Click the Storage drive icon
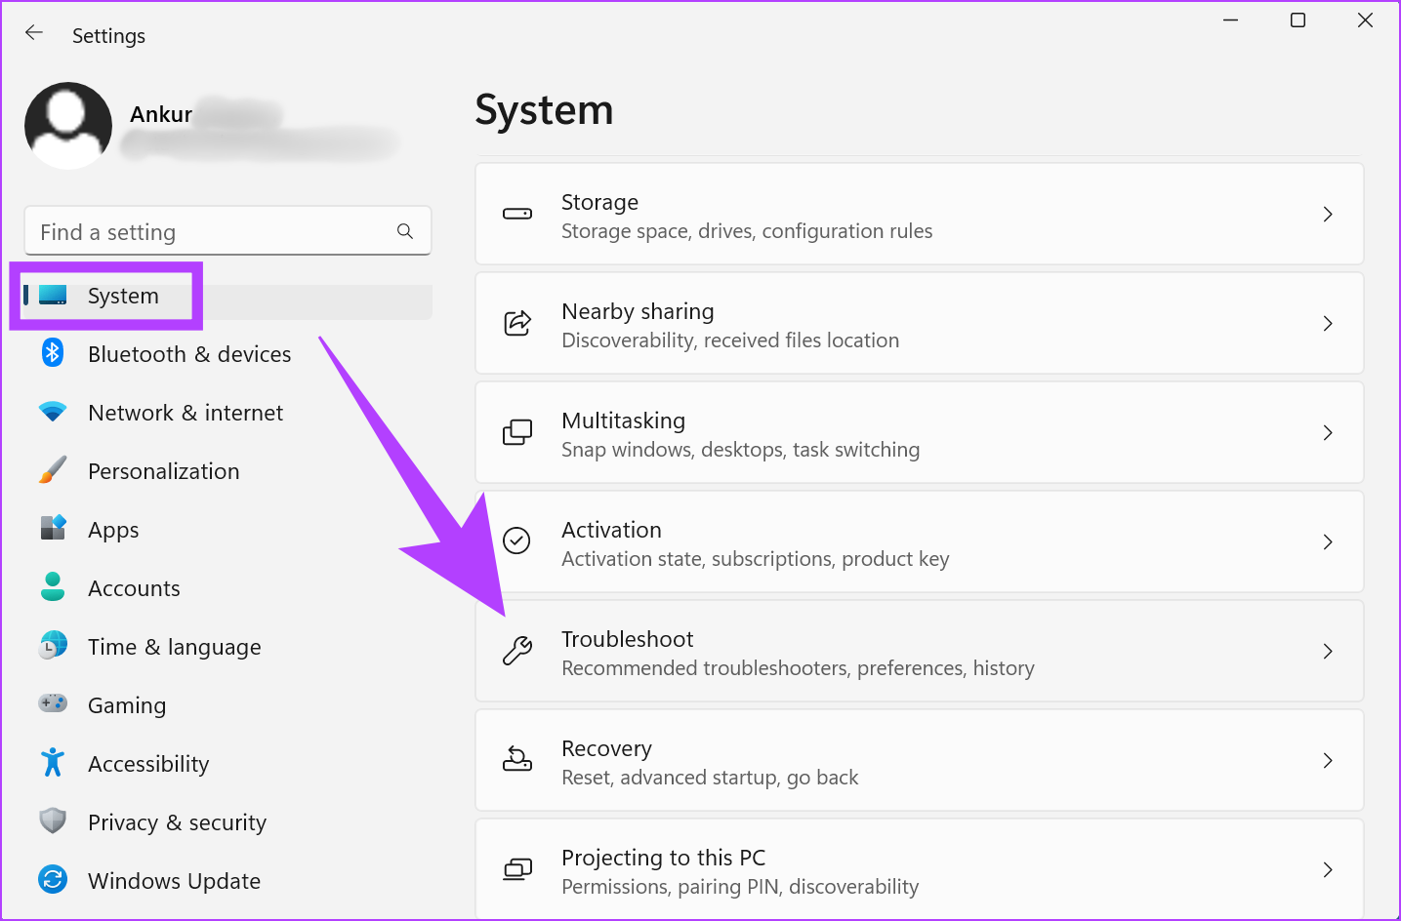1401x921 pixels. tap(517, 214)
